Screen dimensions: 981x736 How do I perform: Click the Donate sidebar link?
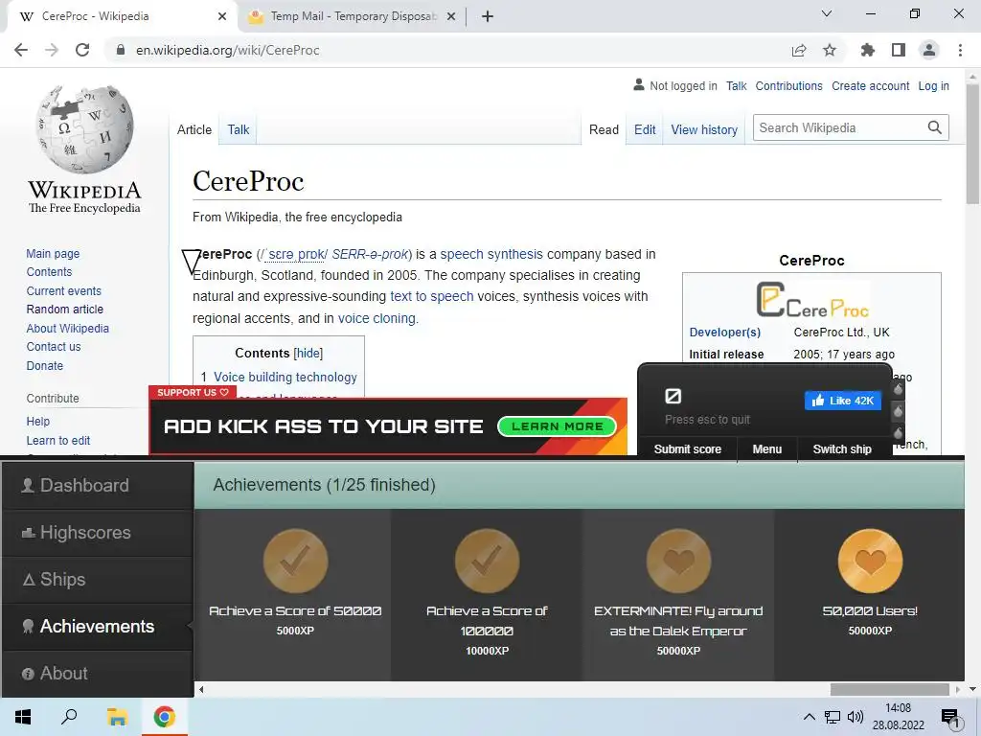(44, 365)
